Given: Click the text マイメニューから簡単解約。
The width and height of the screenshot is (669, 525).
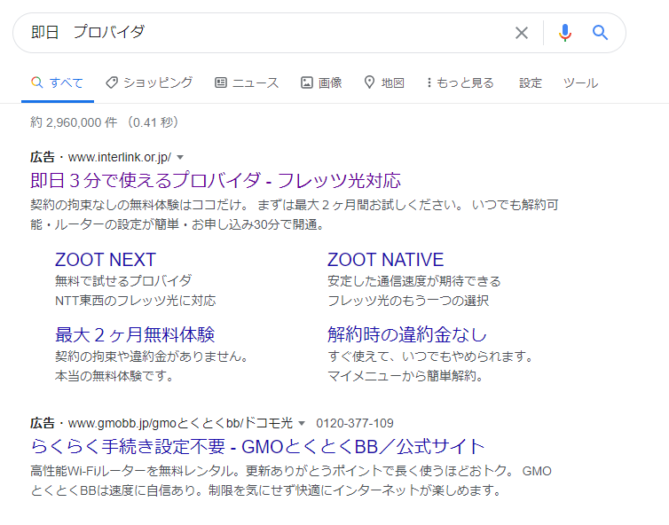Looking at the screenshot, I should coord(405,376).
